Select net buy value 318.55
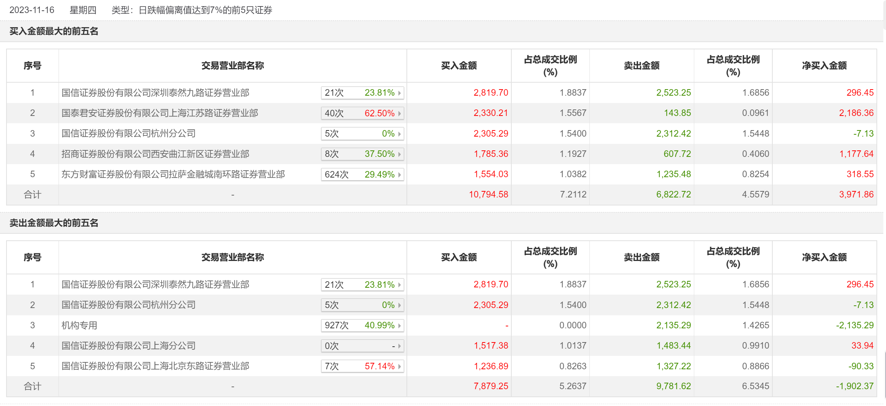This screenshot has width=886, height=406. [860, 174]
